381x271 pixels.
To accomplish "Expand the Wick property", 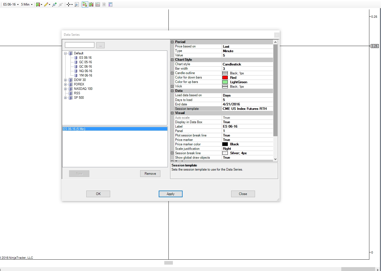I will 172,86.
